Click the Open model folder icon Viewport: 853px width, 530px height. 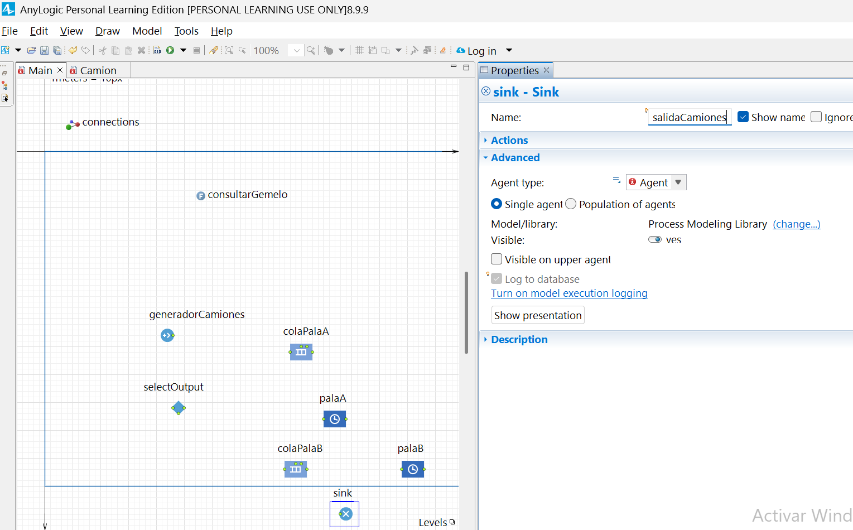pyautogui.click(x=31, y=50)
